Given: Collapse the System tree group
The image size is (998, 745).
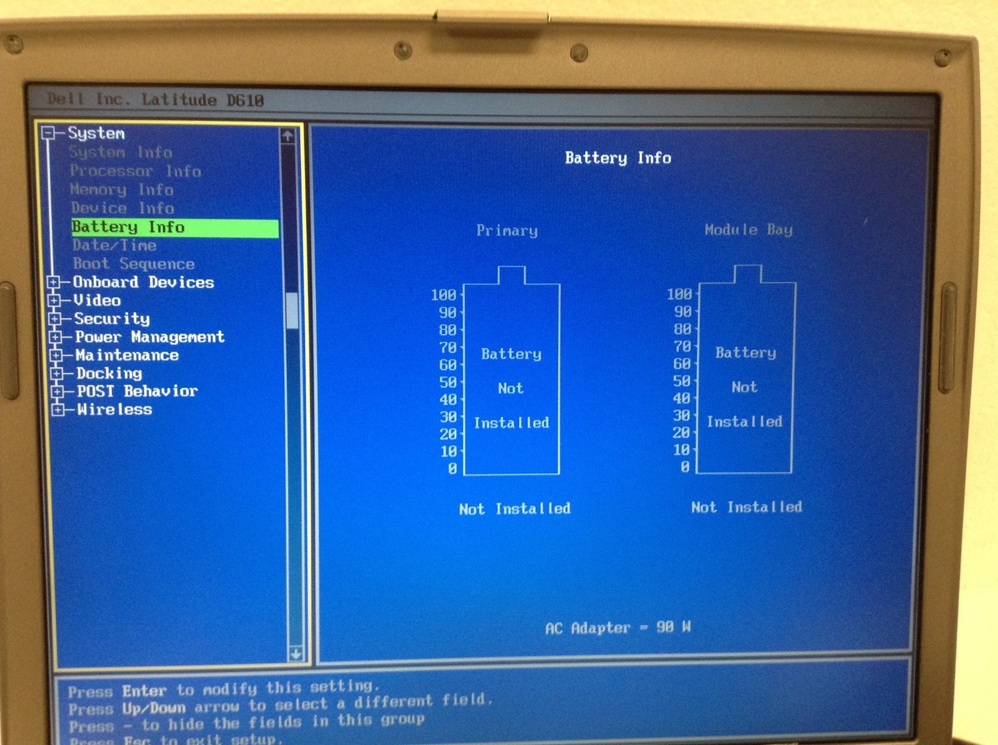Looking at the screenshot, I should point(48,133).
